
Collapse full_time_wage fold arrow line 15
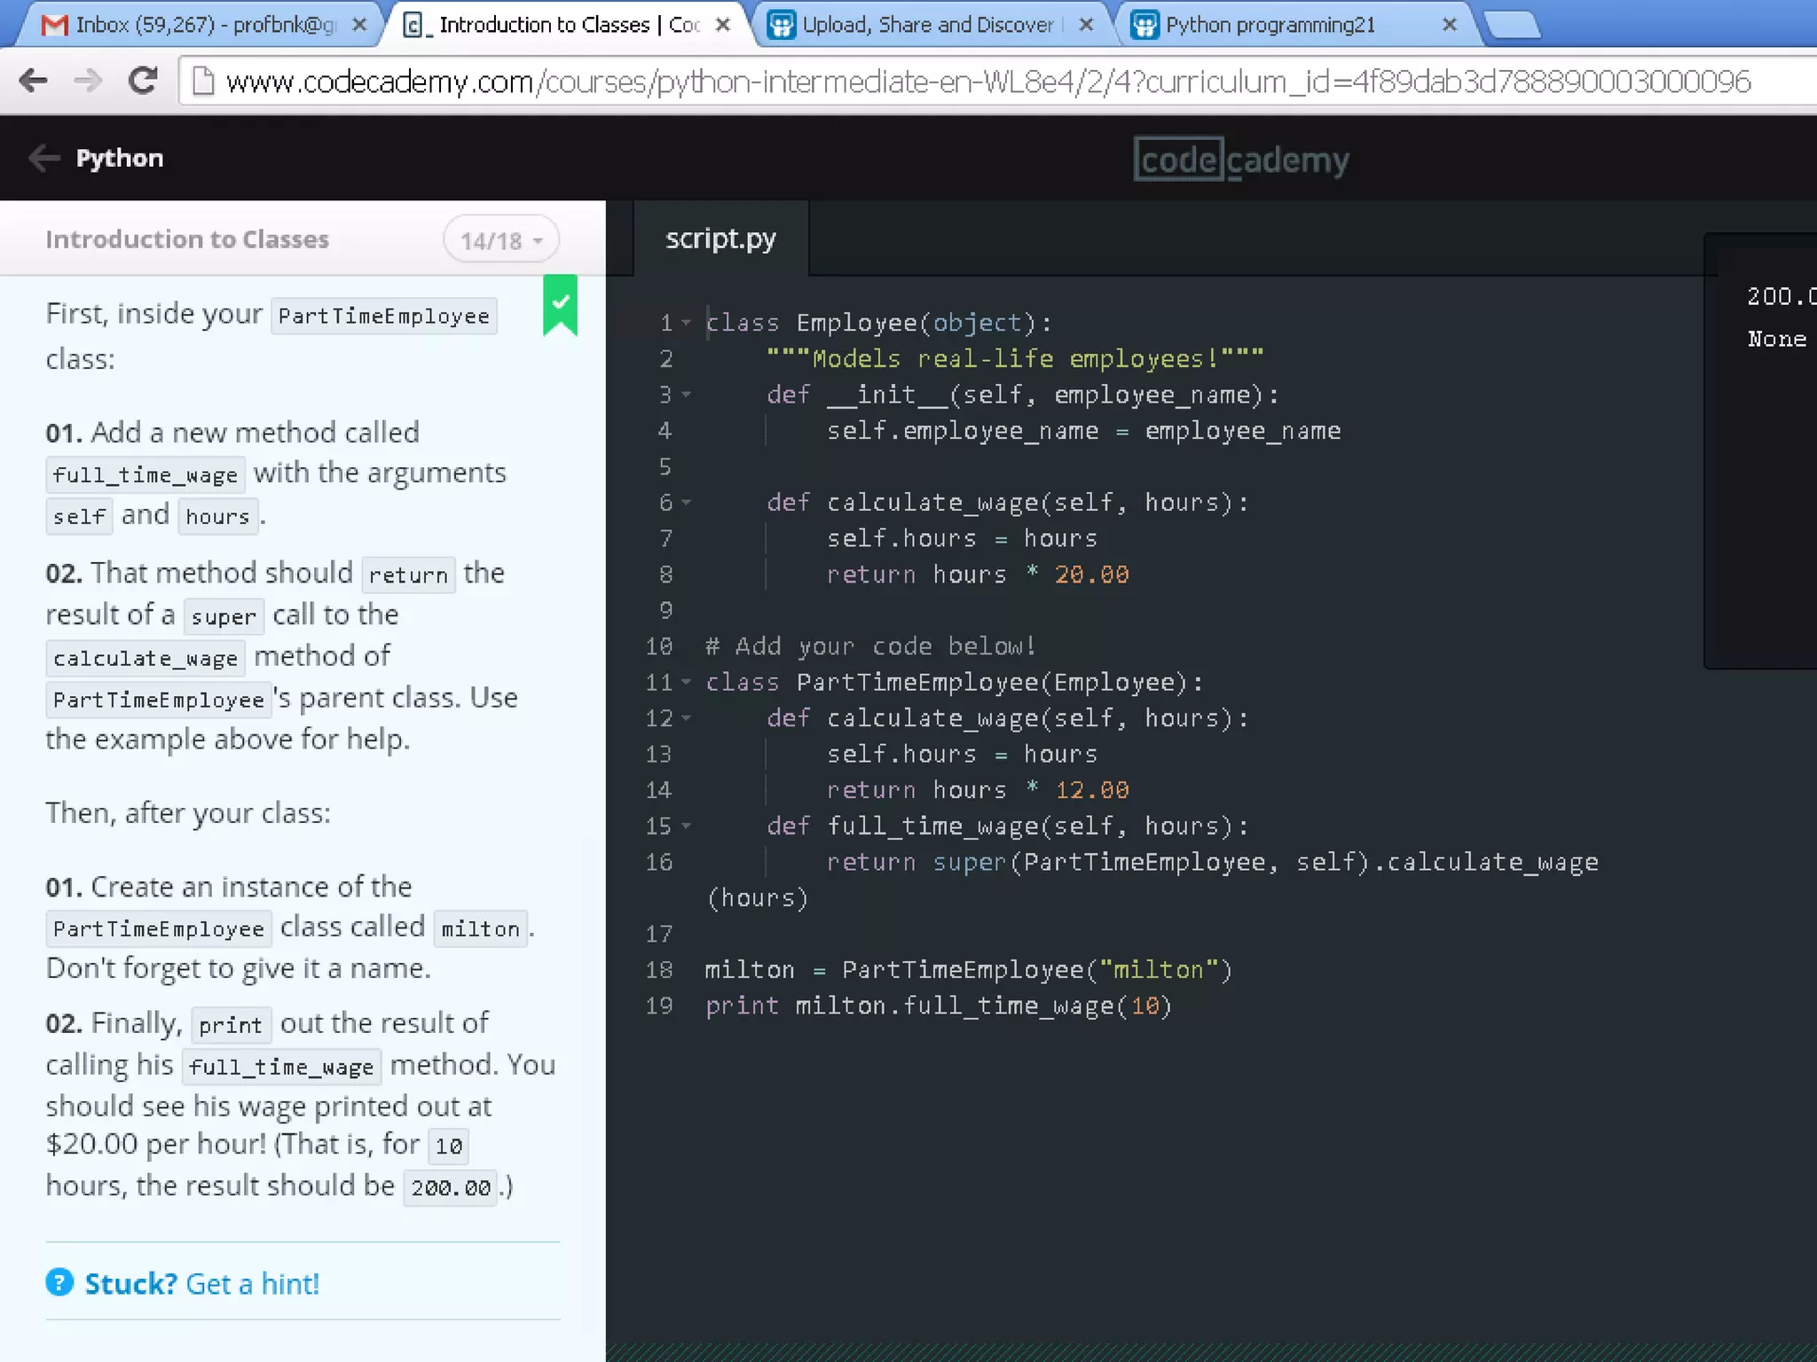point(686,826)
